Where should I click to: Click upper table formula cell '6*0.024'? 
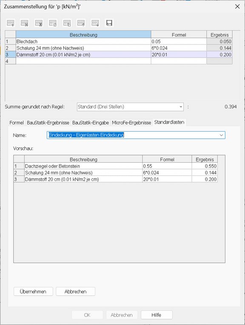[x=179, y=48]
